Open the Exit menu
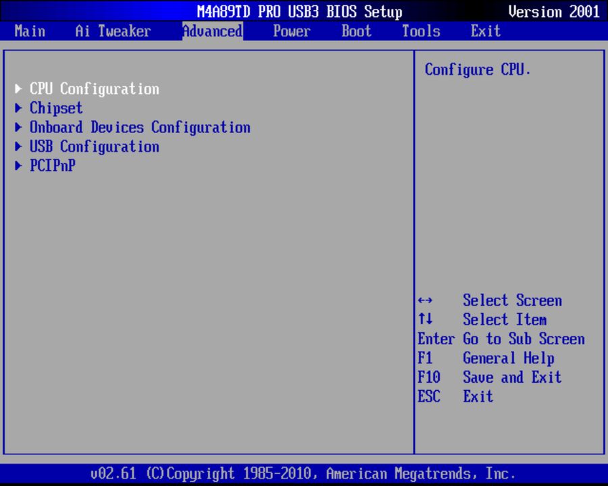The height and width of the screenshot is (486, 608). (x=485, y=31)
